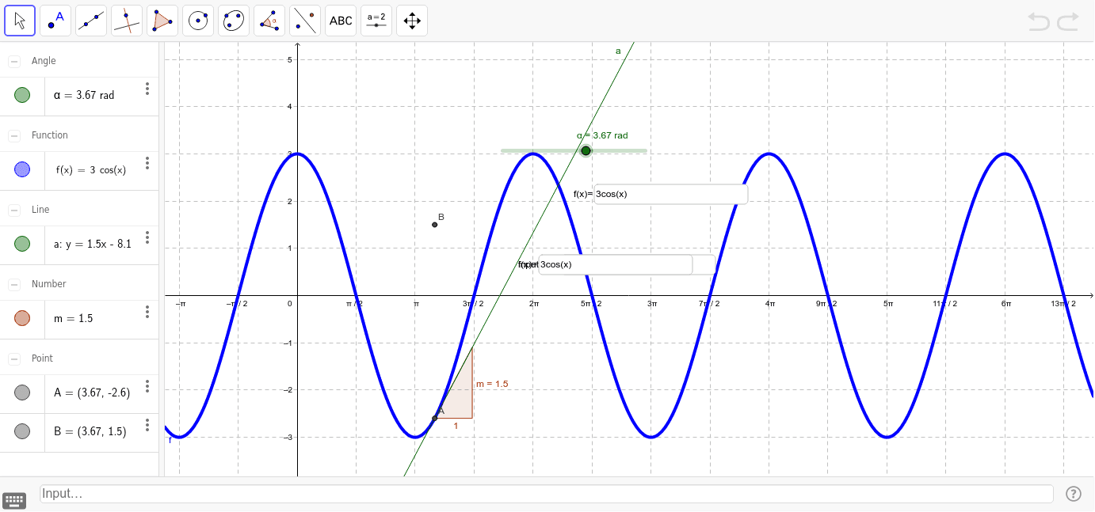Image resolution: width=1095 pixels, height=512 pixels.
Task: Collapse the Point category
Action: (14, 358)
